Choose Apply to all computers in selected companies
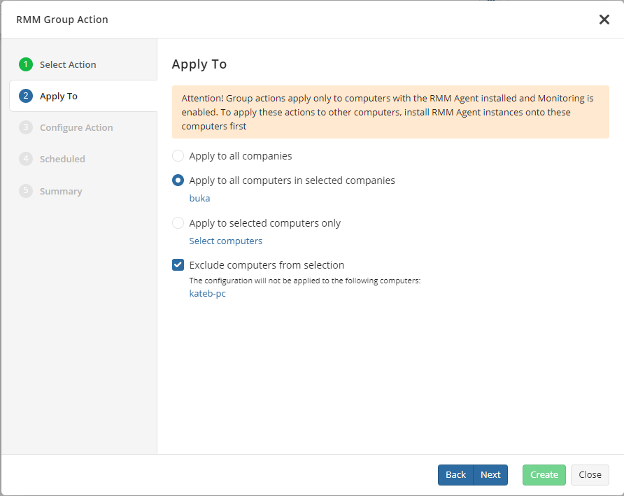Screen dimensions: 624x496 (x=178, y=180)
